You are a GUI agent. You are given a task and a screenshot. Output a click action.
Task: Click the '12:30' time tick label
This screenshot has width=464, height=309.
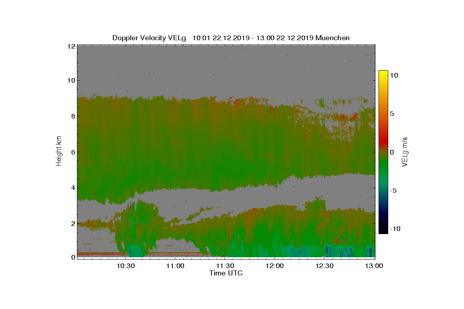[324, 266]
